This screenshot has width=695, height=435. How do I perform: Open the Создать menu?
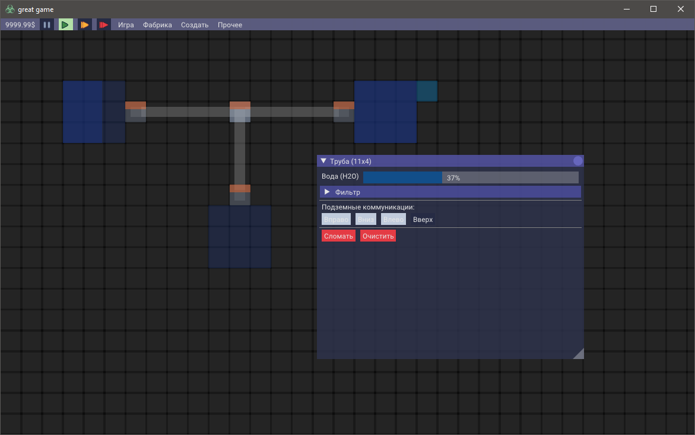(195, 25)
